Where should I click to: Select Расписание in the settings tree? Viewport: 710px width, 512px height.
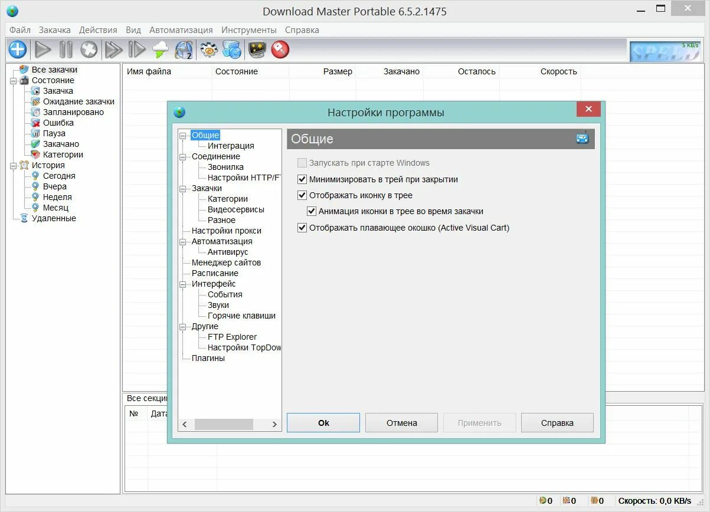[x=215, y=273]
